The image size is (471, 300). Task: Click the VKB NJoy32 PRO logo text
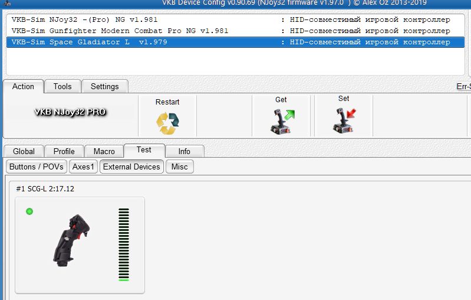(x=70, y=112)
